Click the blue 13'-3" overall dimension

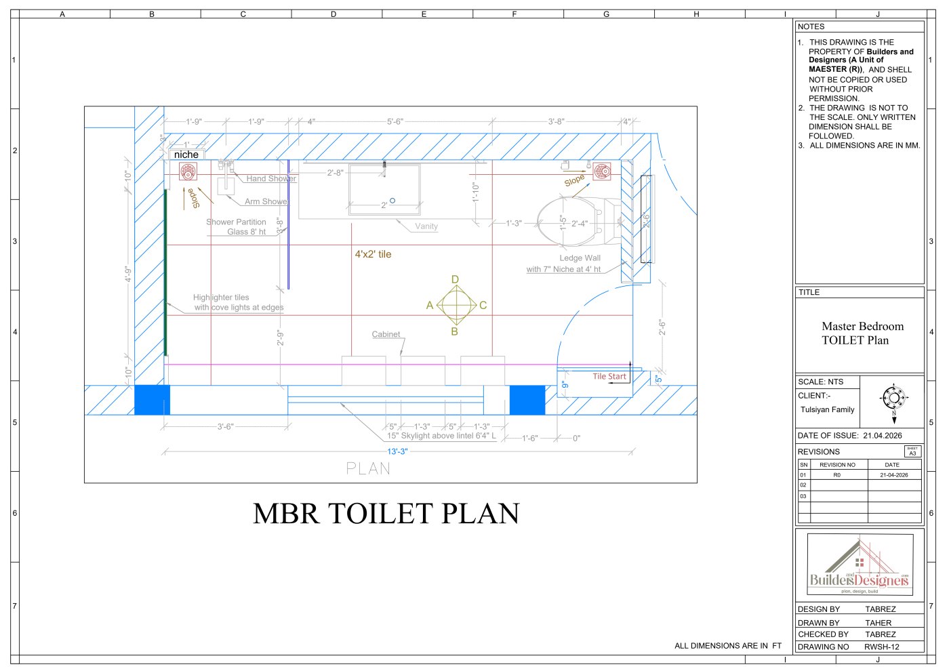tap(397, 451)
